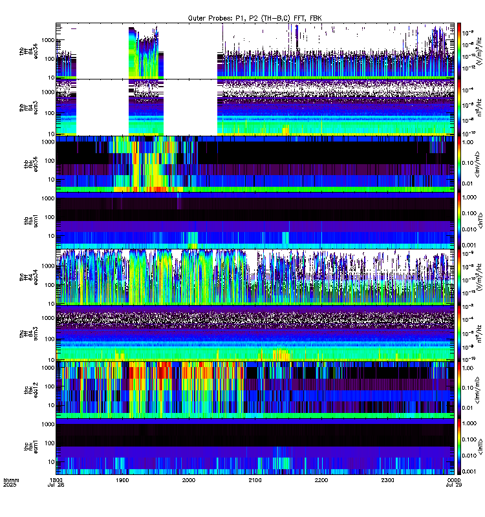Screen dimensions: 485x517
Task: Click the "2100" time axis label
Action: (255, 480)
